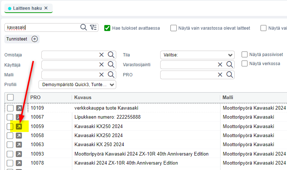This screenshot has width=287, height=170.
Task: Switch to the Laitteen haku tab
Action: click(28, 8)
